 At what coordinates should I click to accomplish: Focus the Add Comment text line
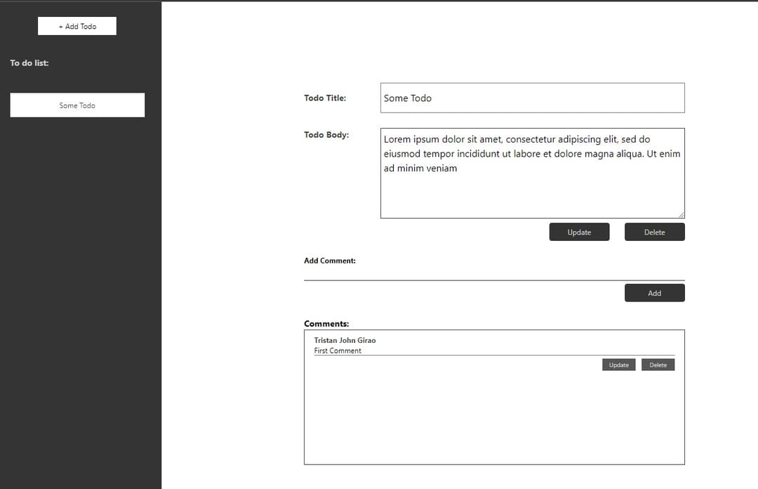point(494,273)
